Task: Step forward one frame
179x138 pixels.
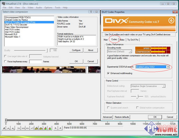Action: (x=28, y=128)
